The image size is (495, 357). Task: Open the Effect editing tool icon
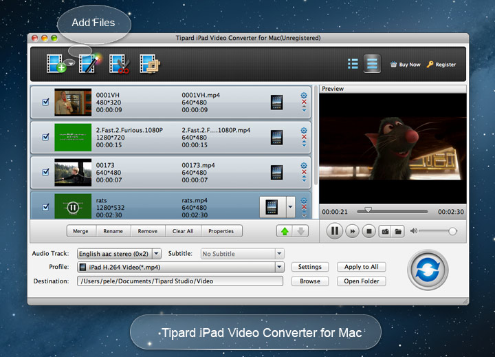89,63
